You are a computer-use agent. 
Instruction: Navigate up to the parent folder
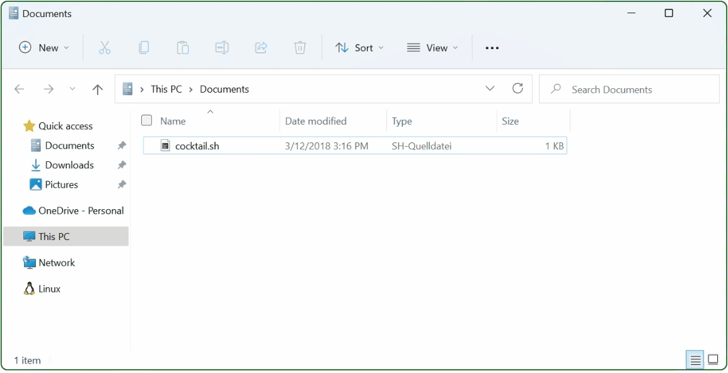[x=97, y=89]
